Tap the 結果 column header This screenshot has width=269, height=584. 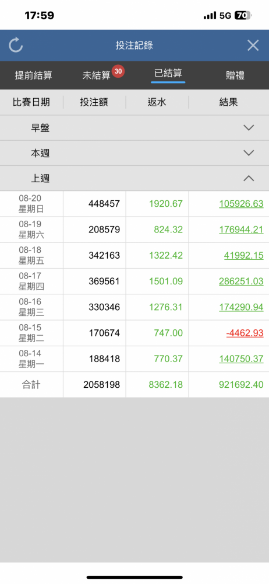(228, 102)
